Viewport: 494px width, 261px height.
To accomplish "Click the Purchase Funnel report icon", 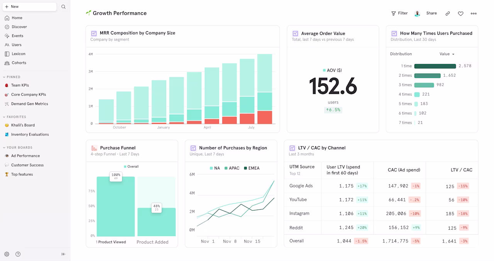I will pyautogui.click(x=94, y=148).
